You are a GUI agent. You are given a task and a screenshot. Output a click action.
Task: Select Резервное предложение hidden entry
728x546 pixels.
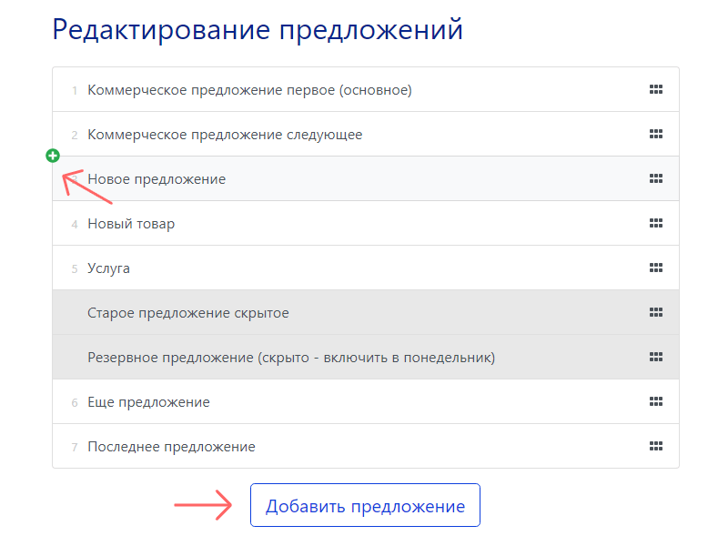click(x=291, y=358)
